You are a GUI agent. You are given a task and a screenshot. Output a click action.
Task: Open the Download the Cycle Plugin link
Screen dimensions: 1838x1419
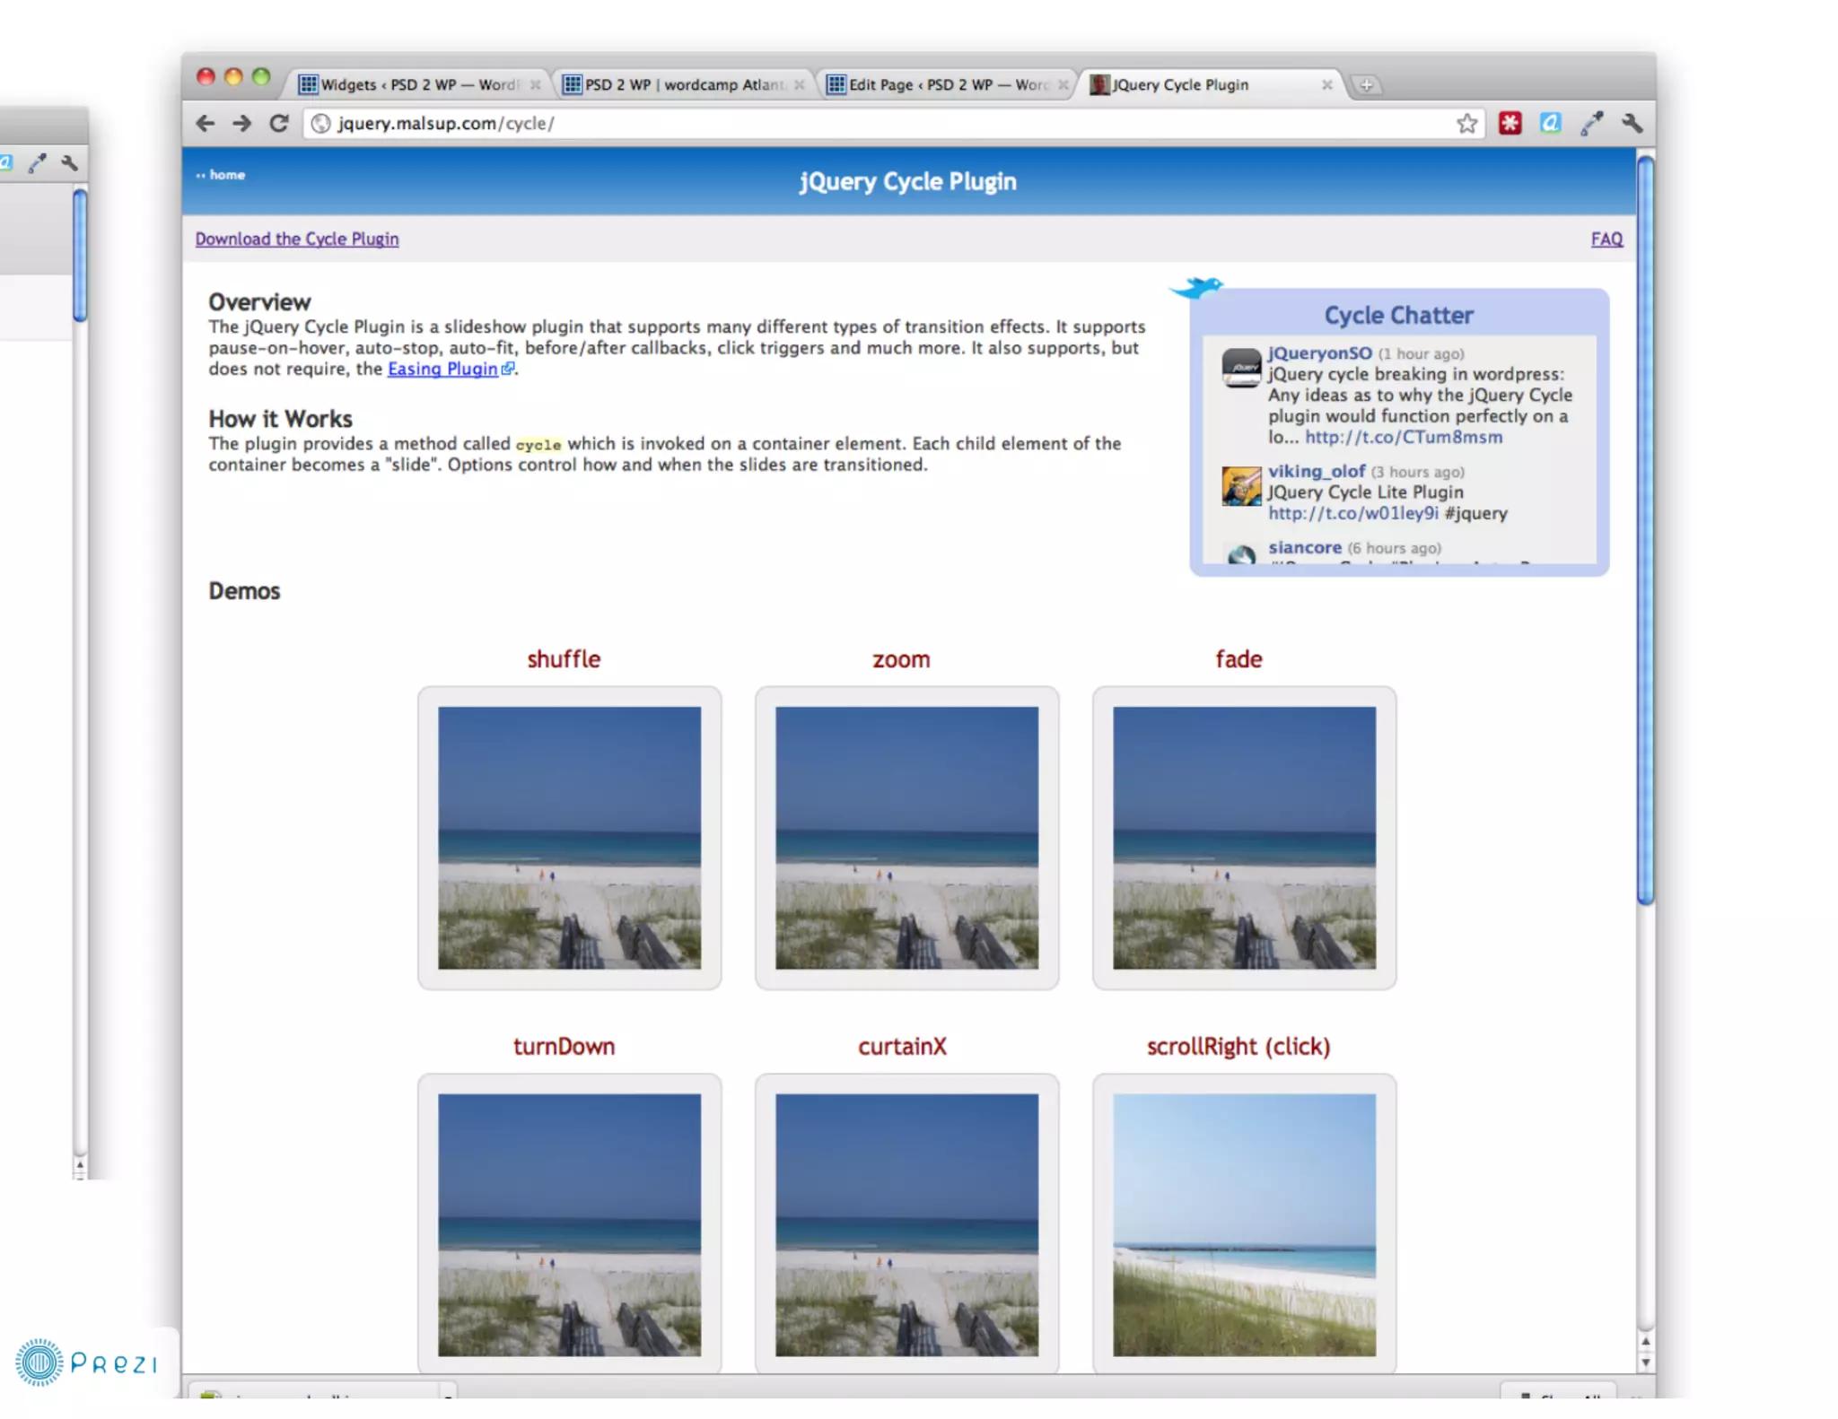coord(297,239)
